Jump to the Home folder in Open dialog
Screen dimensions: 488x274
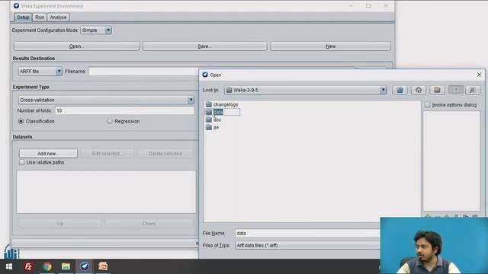(x=419, y=90)
